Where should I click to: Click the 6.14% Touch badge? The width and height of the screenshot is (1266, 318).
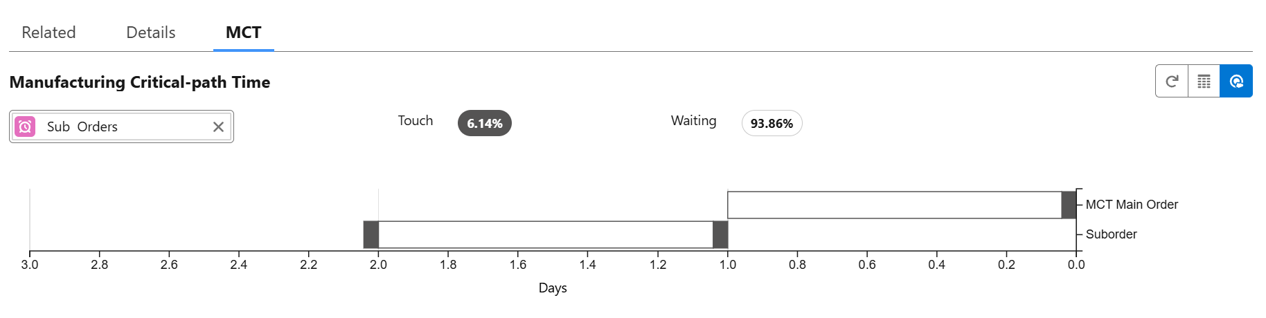click(x=484, y=124)
